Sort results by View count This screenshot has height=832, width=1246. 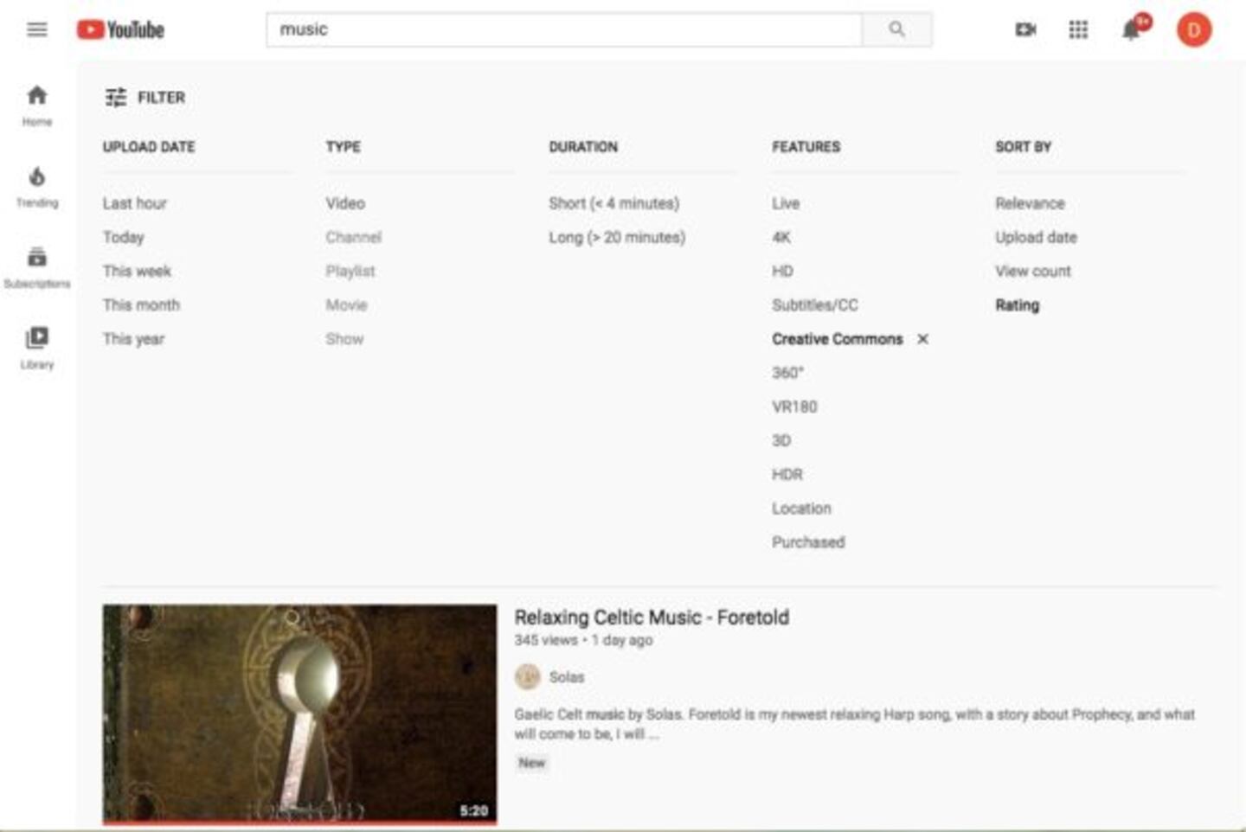[1032, 272]
